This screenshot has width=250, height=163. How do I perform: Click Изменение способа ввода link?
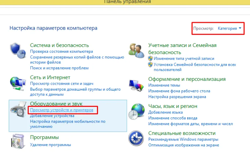point(173,118)
